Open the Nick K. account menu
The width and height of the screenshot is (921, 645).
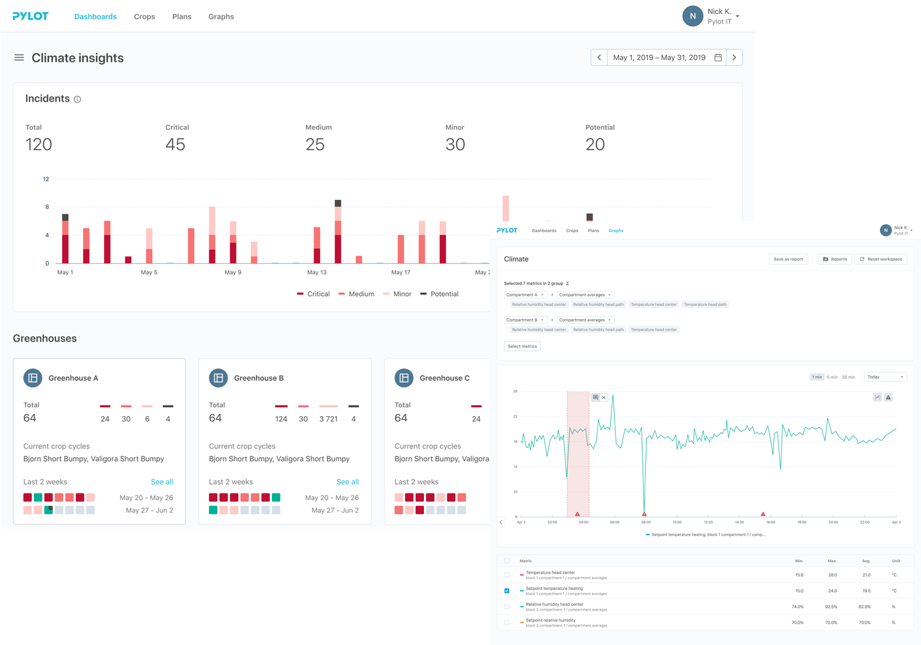coord(711,16)
